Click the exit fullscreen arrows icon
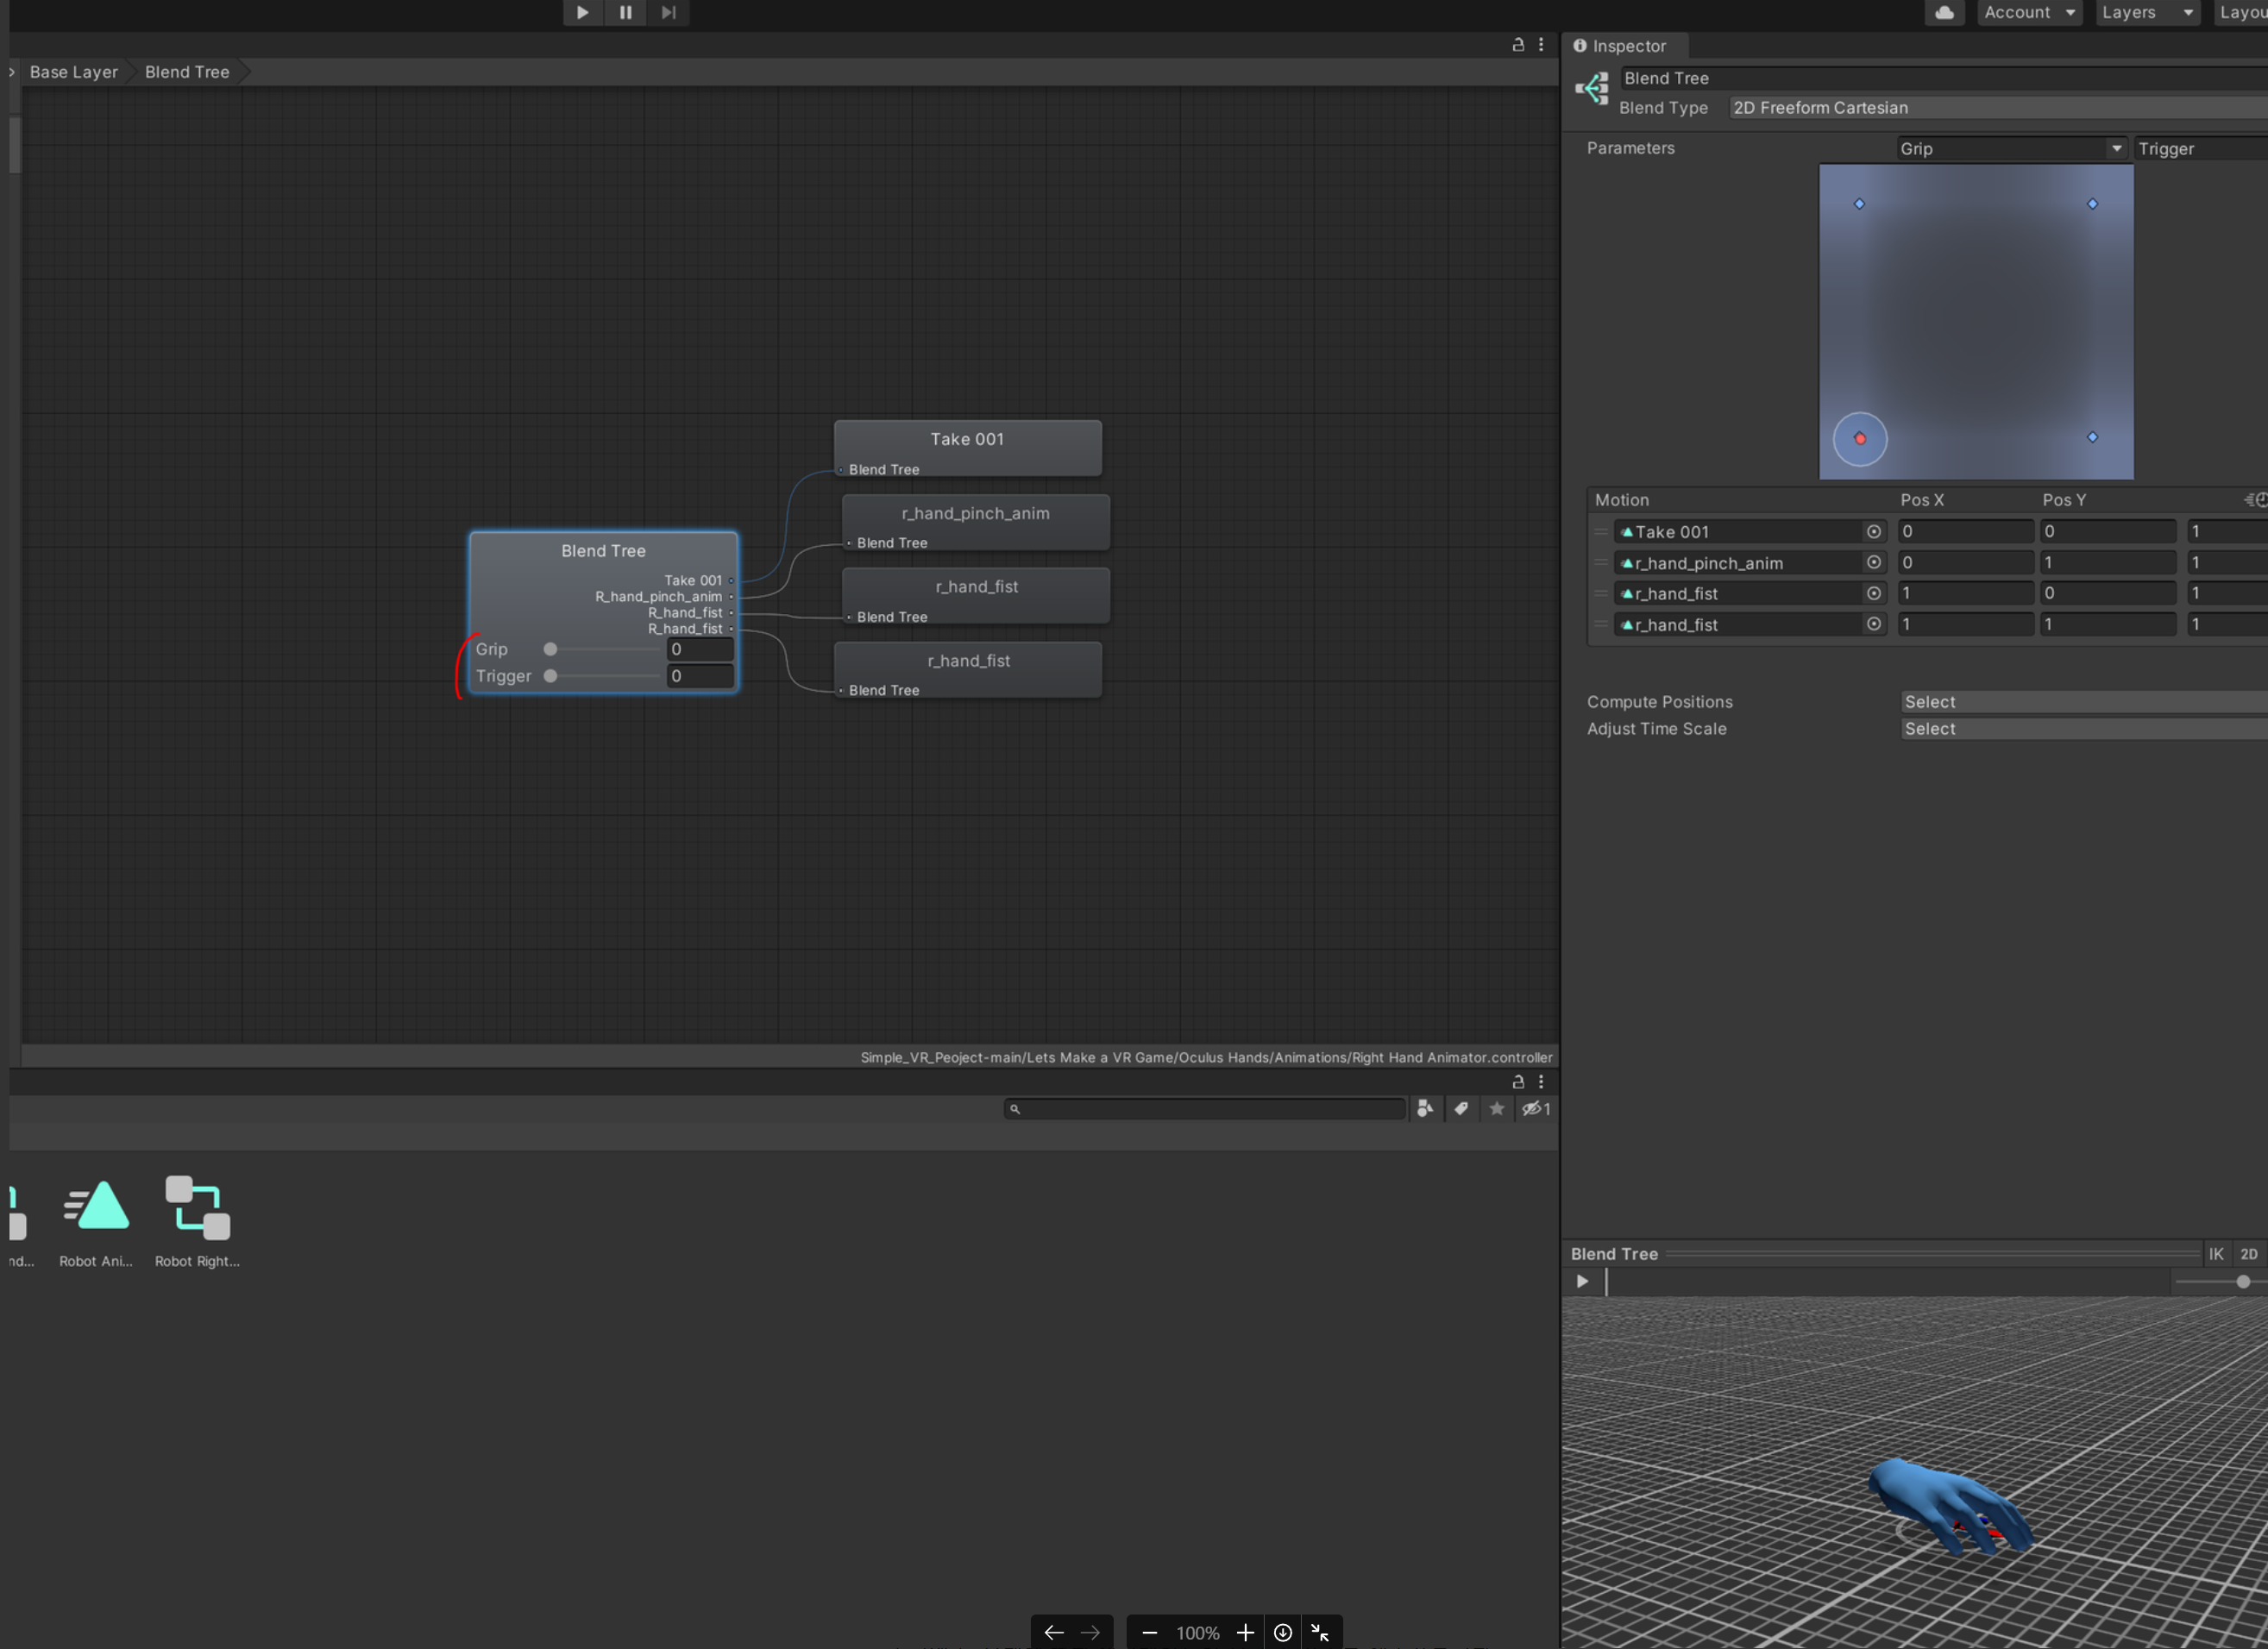The height and width of the screenshot is (1649, 2268). (1320, 1632)
